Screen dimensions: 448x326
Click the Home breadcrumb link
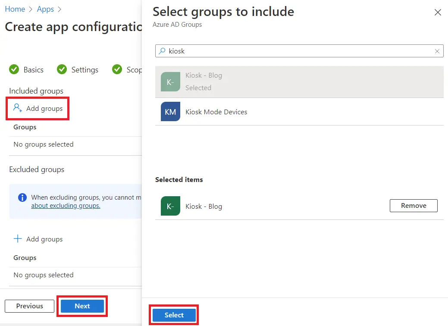tap(15, 9)
